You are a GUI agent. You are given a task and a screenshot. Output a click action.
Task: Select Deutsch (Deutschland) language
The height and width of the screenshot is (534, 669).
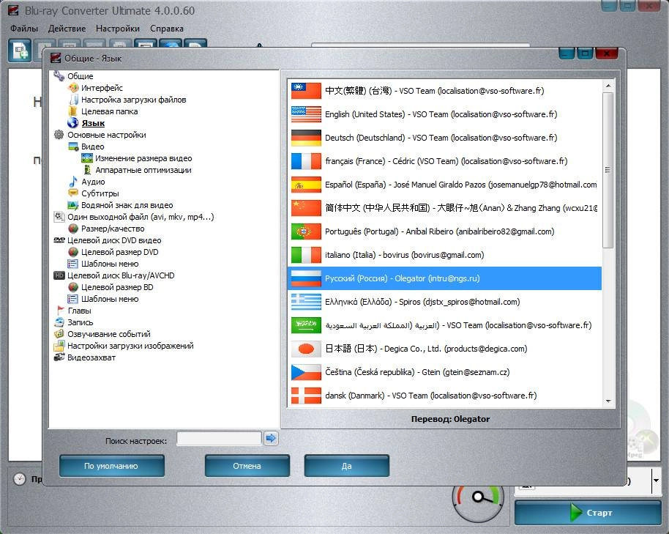point(444,138)
